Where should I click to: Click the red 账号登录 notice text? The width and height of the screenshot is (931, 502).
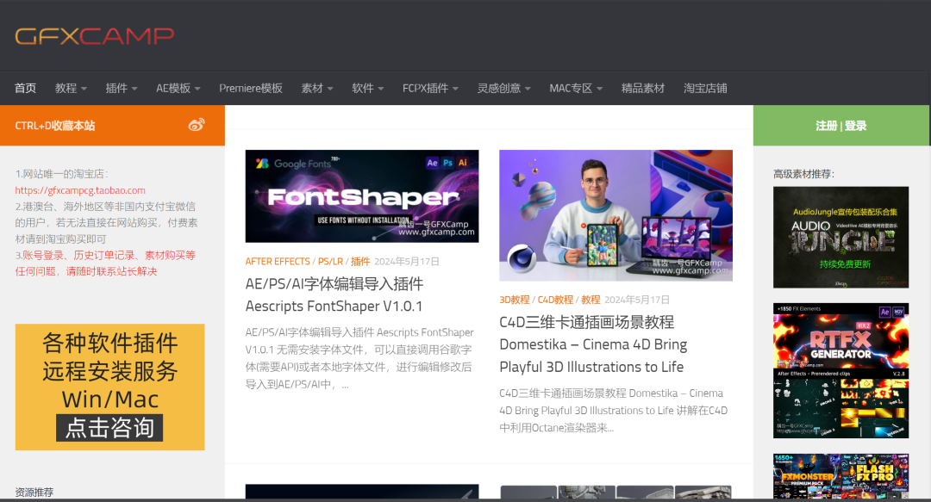pos(105,263)
